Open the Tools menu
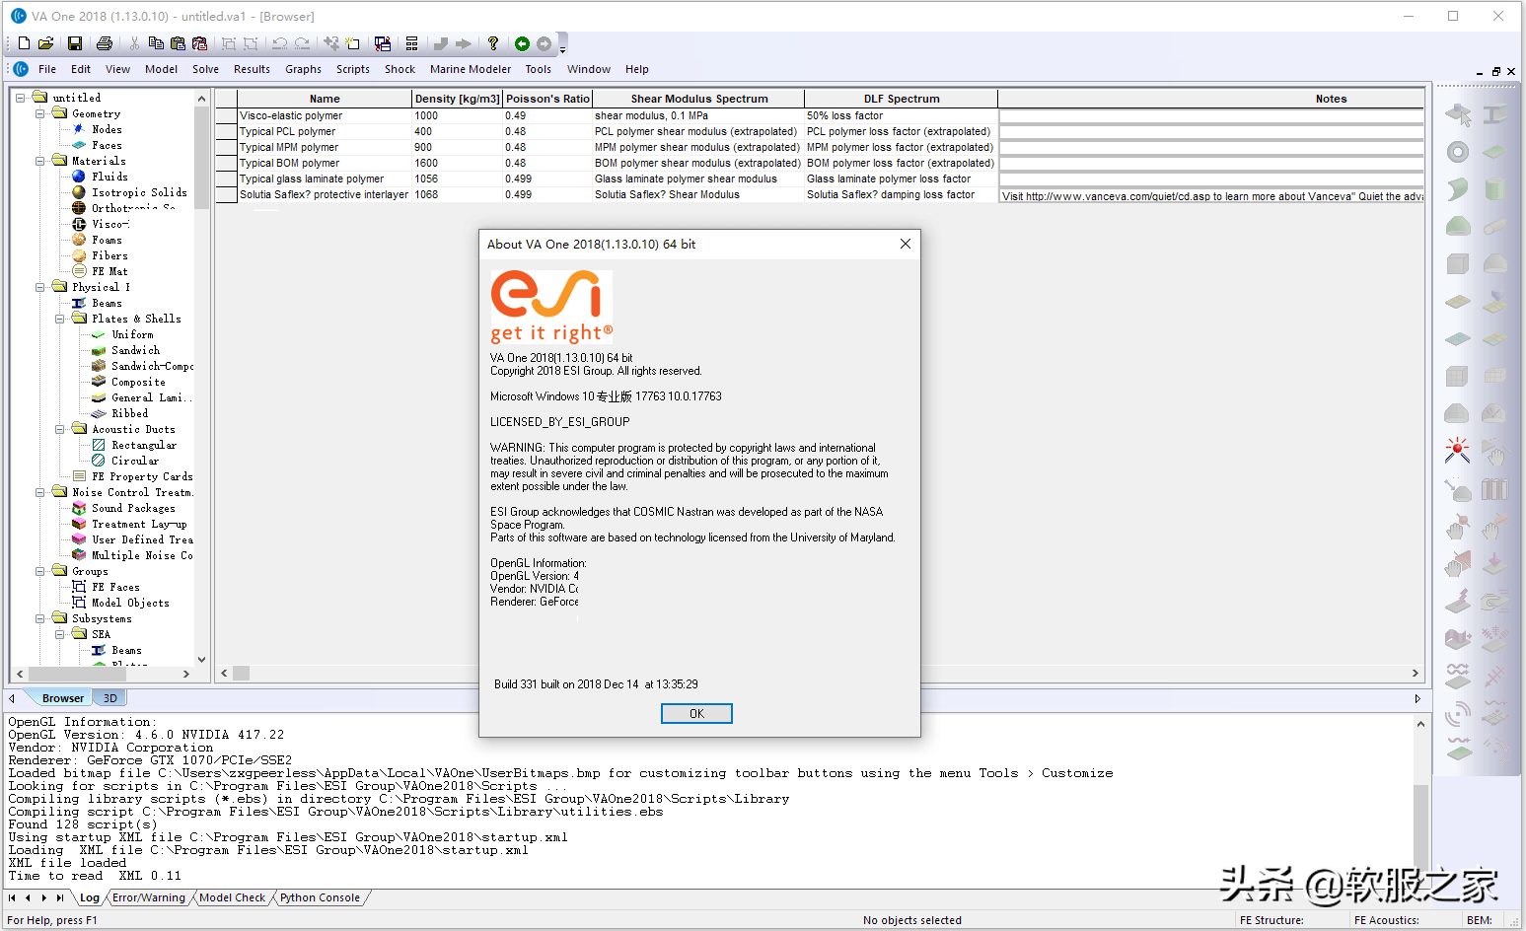This screenshot has height=931, width=1526. click(x=538, y=69)
